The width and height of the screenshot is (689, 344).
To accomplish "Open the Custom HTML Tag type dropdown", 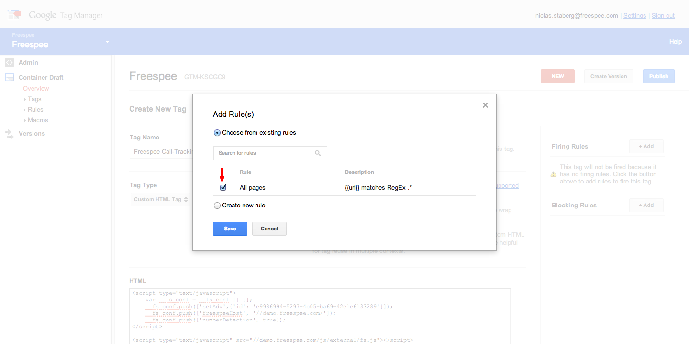I will (x=161, y=199).
